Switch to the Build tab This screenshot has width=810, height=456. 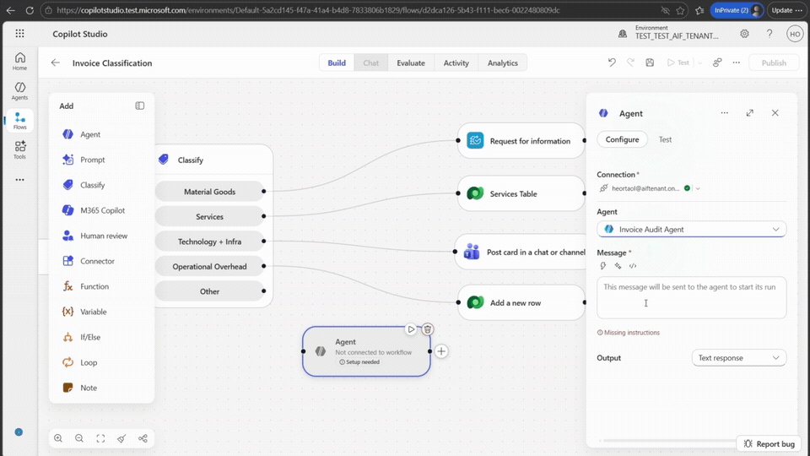click(337, 63)
